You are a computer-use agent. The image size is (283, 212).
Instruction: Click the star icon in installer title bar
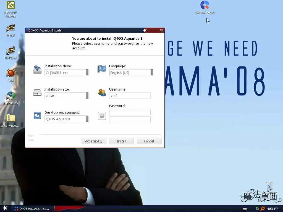[145, 30]
